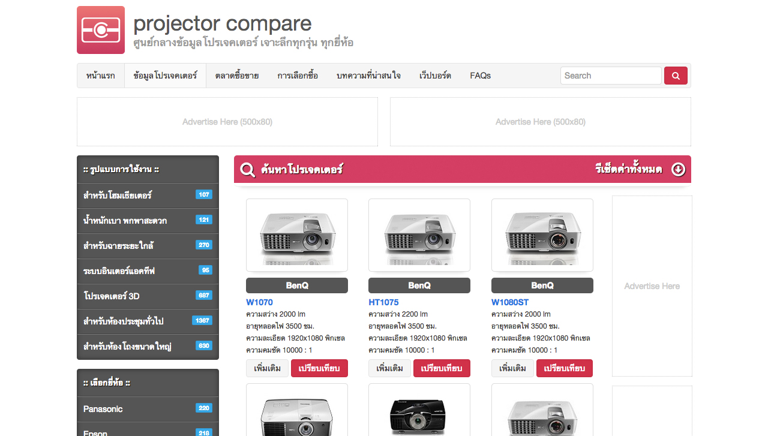768x436 pixels.
Task: Click เพิ่มเติม more button for HT1075
Action: pyautogui.click(x=389, y=368)
